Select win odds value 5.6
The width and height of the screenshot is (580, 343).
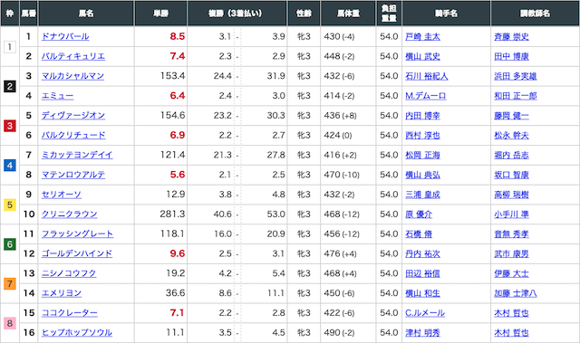pos(178,175)
